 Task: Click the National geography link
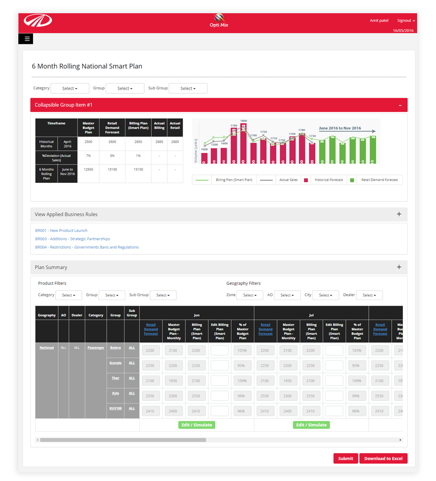coord(46,348)
